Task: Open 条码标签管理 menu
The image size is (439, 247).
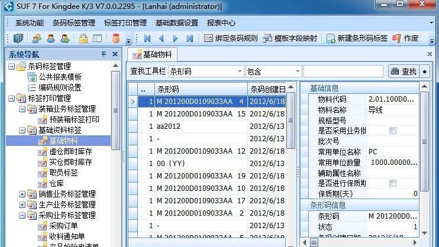Action: click(x=74, y=23)
